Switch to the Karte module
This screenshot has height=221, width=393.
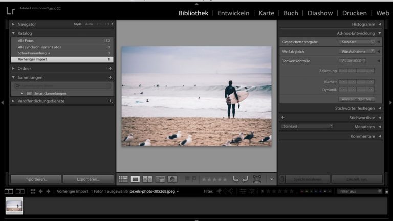pyautogui.click(x=266, y=13)
